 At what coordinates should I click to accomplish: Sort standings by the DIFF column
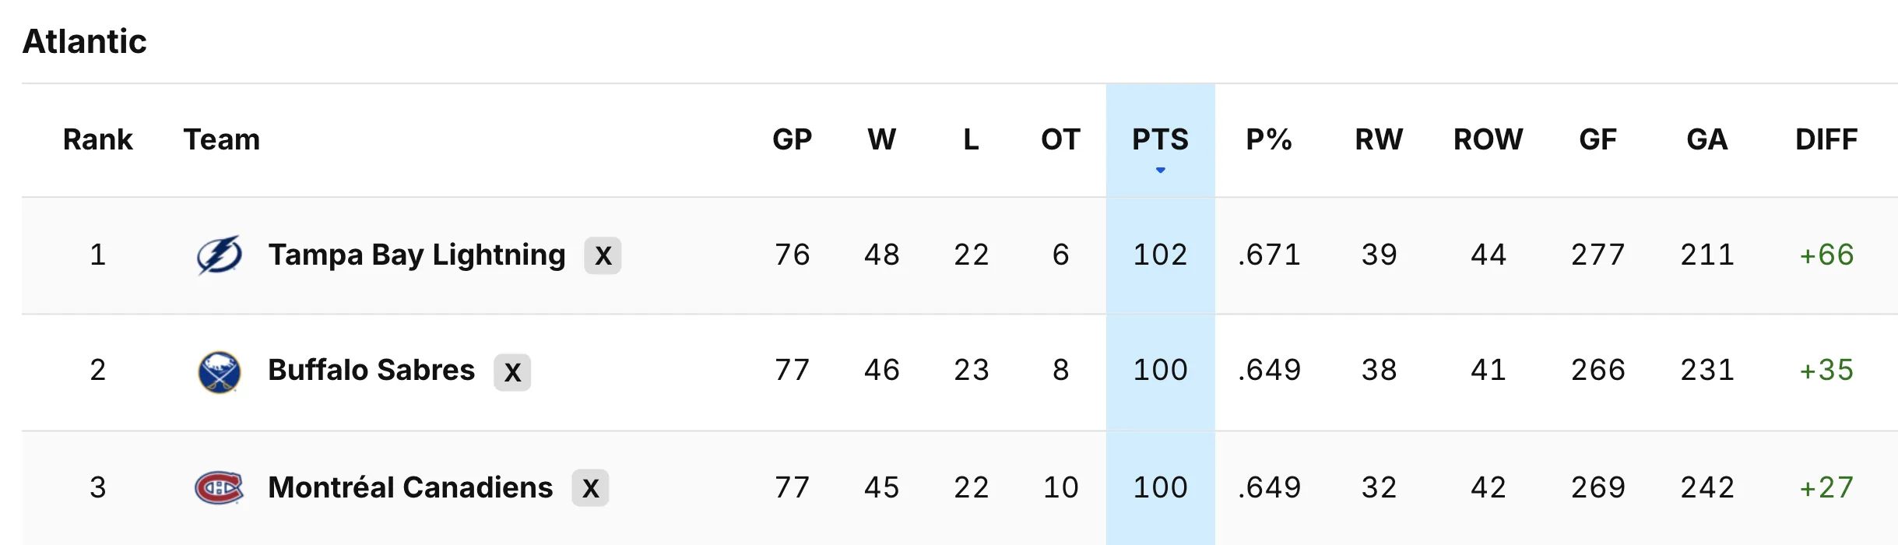click(1826, 139)
